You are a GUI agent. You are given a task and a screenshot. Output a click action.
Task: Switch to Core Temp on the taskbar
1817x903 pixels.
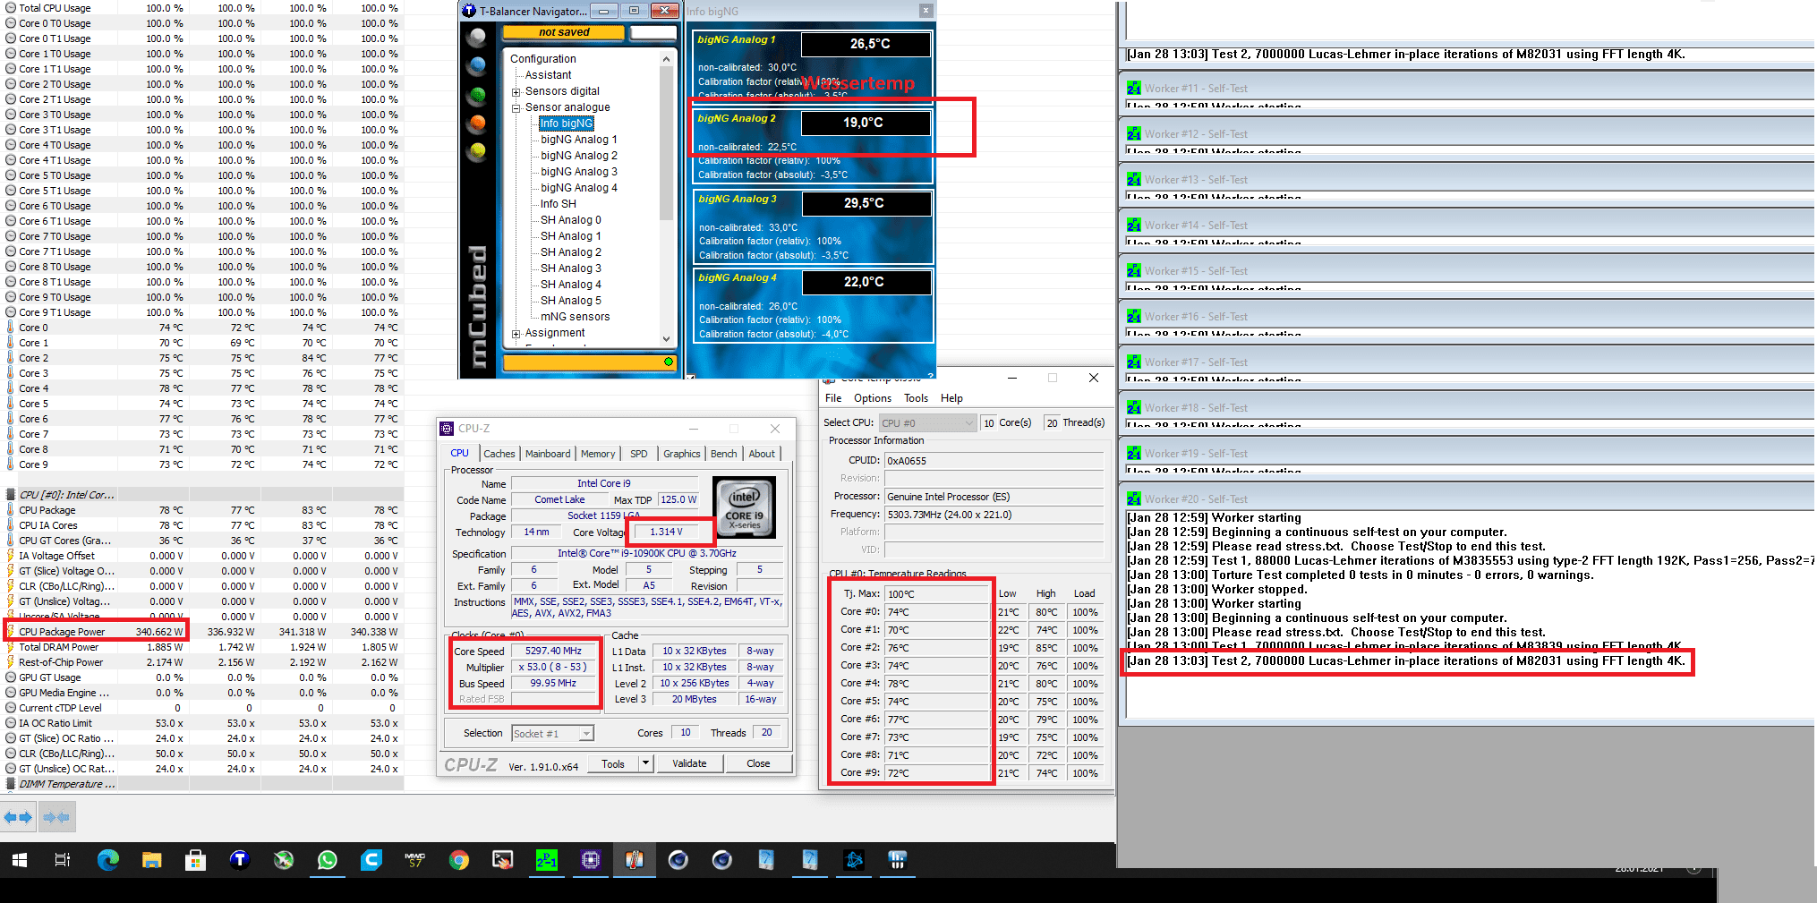[x=634, y=860]
